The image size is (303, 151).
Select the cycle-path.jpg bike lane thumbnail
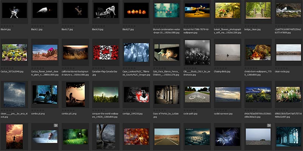click(197, 94)
